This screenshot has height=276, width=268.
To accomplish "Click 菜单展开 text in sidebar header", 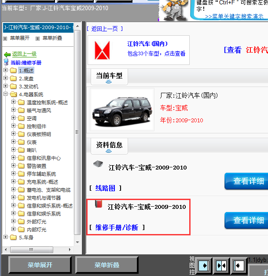I will coord(20,38).
